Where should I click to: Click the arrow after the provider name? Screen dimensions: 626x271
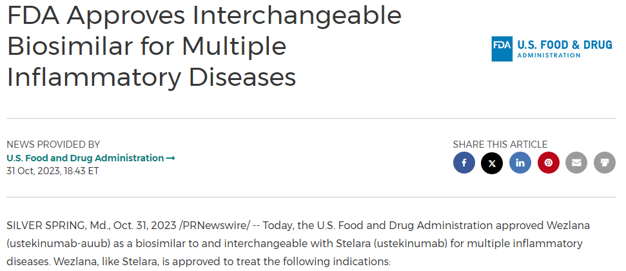coord(171,158)
